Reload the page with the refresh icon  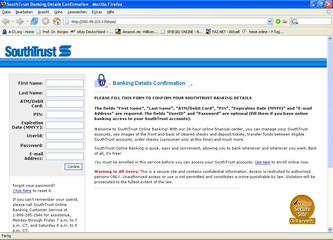(x=34, y=21)
